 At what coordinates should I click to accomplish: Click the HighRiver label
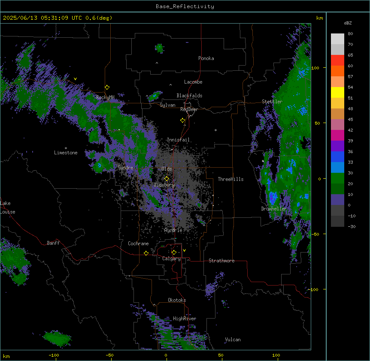pyautogui.click(x=185, y=319)
